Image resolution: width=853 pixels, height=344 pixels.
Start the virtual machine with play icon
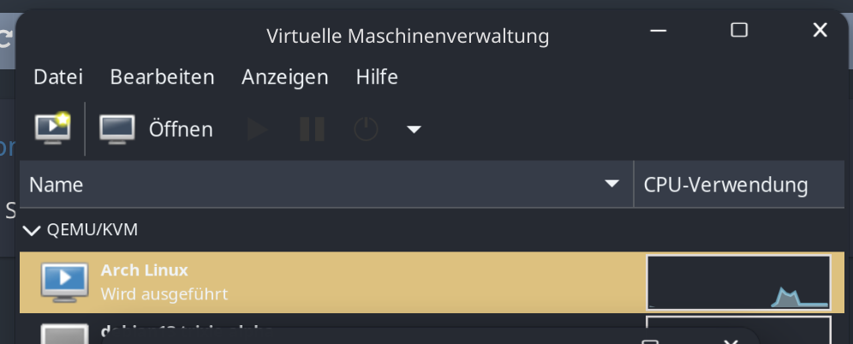(x=257, y=129)
